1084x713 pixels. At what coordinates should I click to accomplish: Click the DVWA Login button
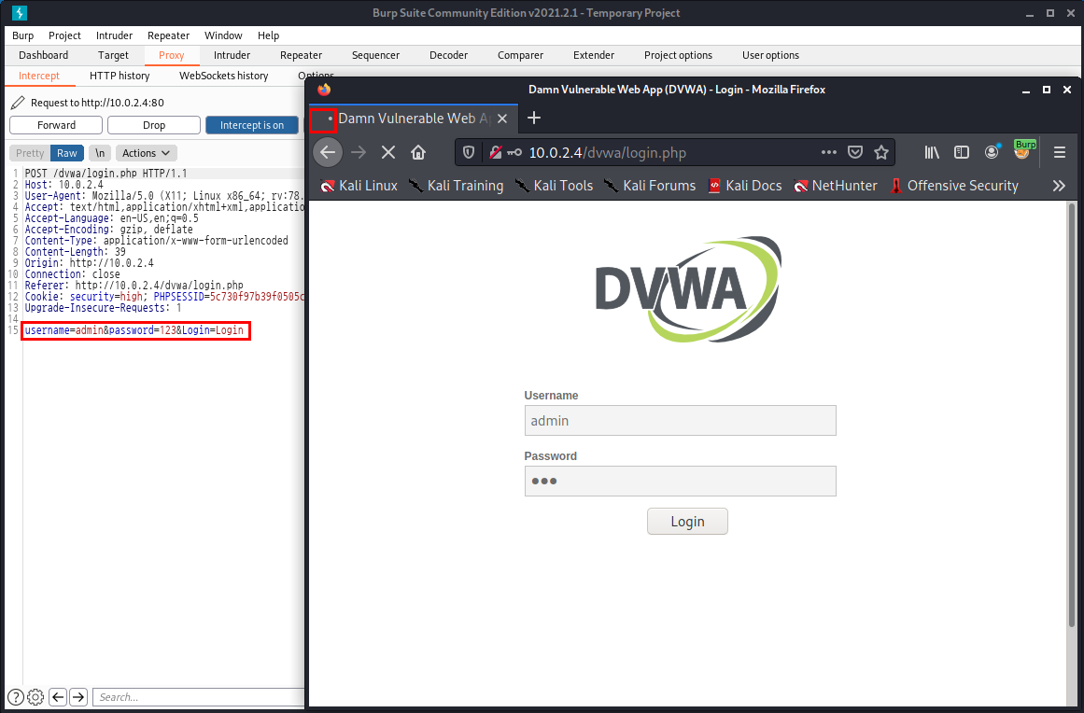click(x=687, y=521)
